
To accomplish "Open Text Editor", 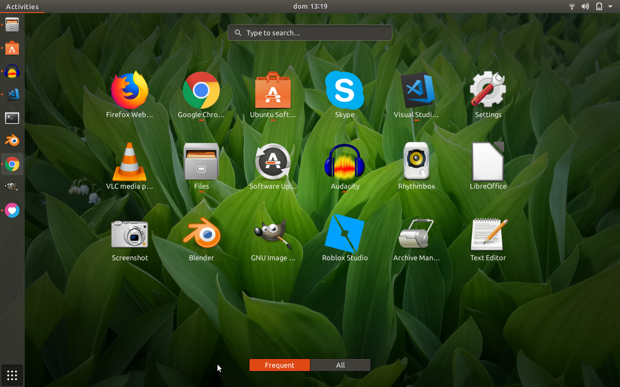I will click(x=488, y=238).
